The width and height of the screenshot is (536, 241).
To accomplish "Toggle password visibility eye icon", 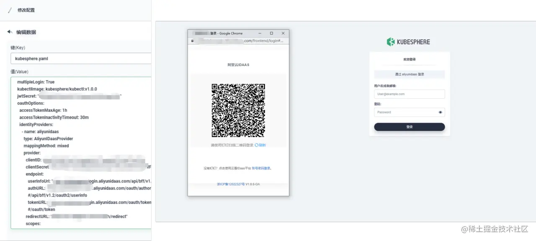I will coord(440,112).
